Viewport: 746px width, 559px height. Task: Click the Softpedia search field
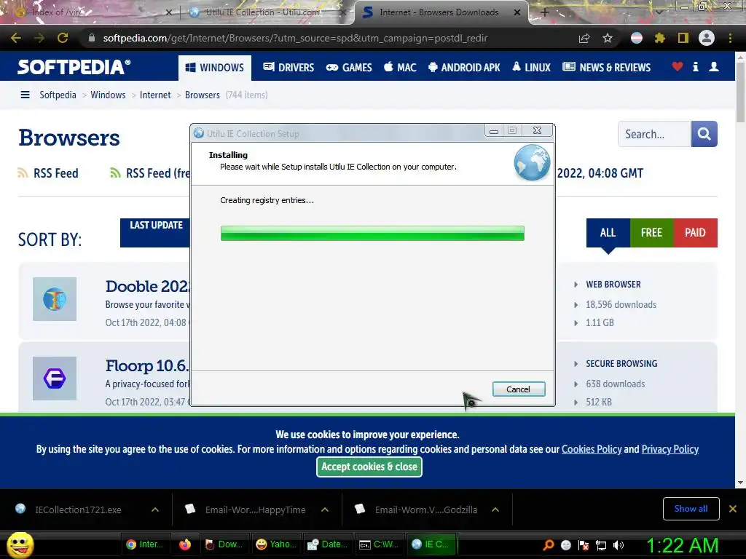[654, 134]
